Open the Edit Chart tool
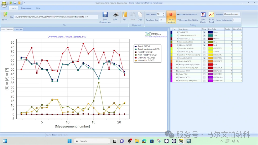The image size is (258, 145). (203, 15)
